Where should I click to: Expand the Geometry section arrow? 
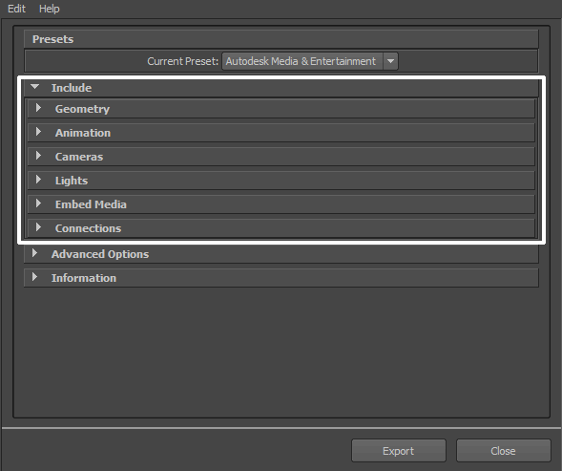click(x=39, y=108)
